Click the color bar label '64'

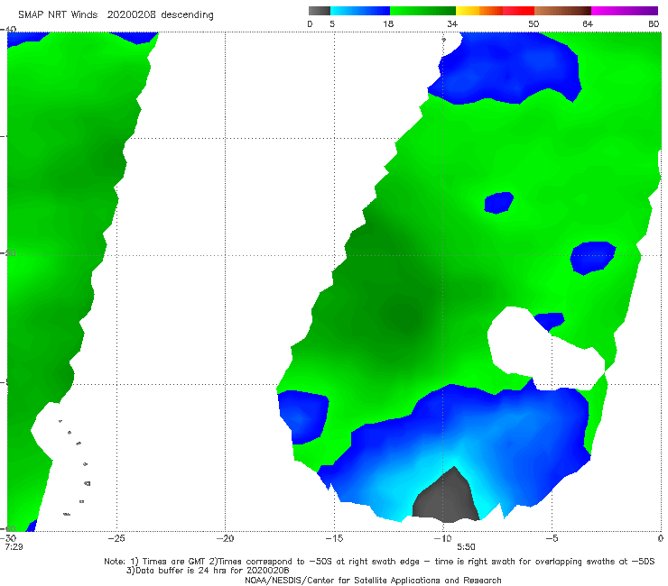click(x=588, y=23)
